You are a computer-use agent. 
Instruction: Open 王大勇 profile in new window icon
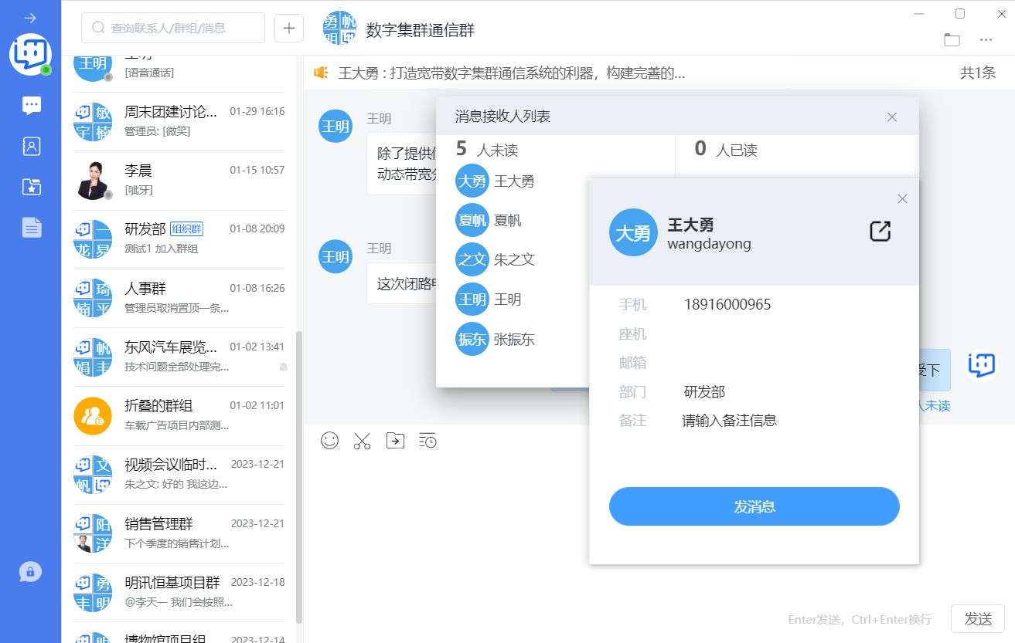880,232
